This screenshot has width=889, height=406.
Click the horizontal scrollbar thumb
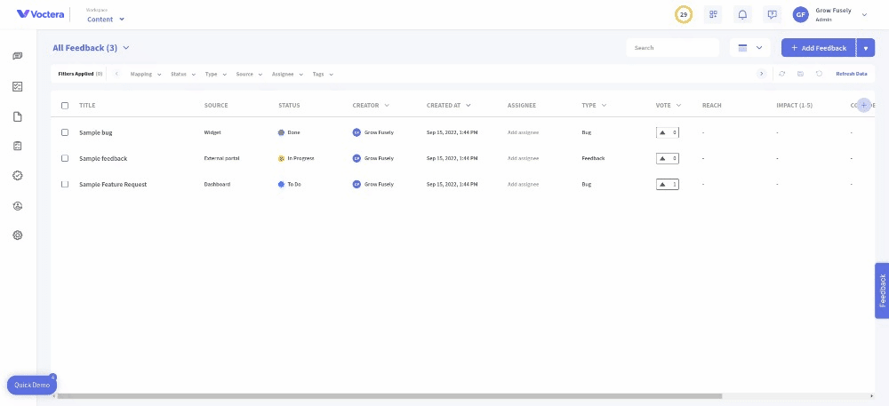(389, 396)
